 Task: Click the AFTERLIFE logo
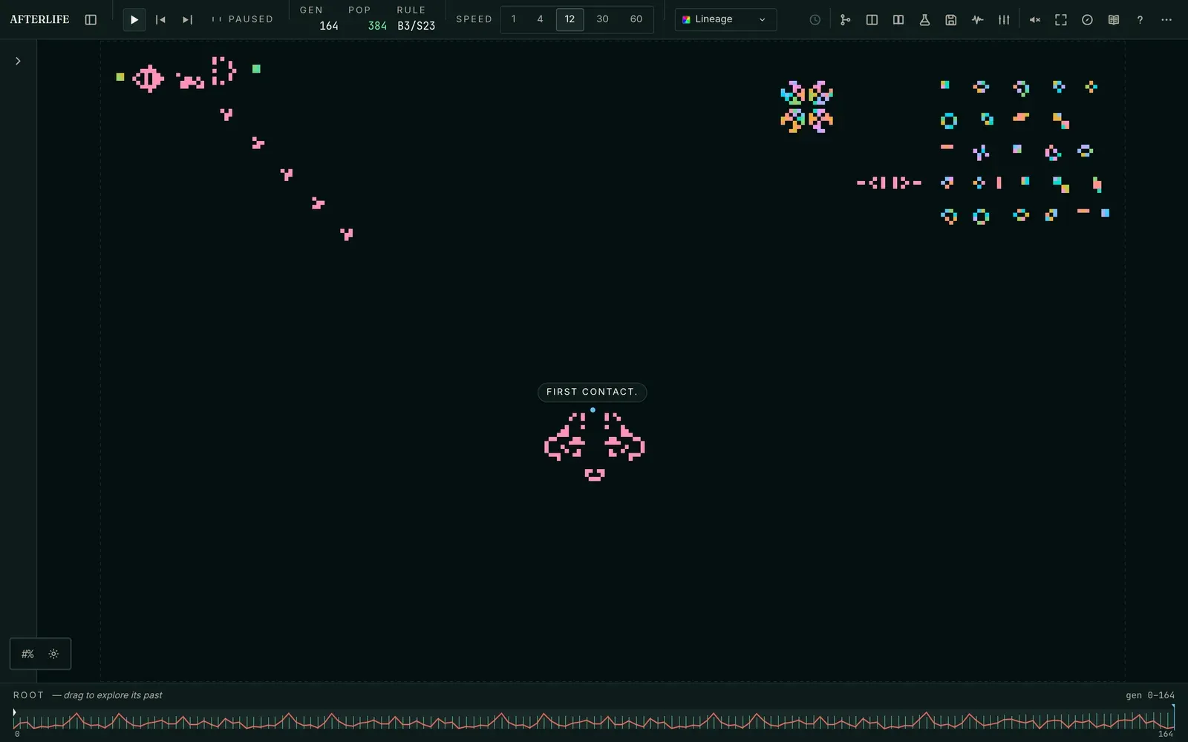click(39, 19)
